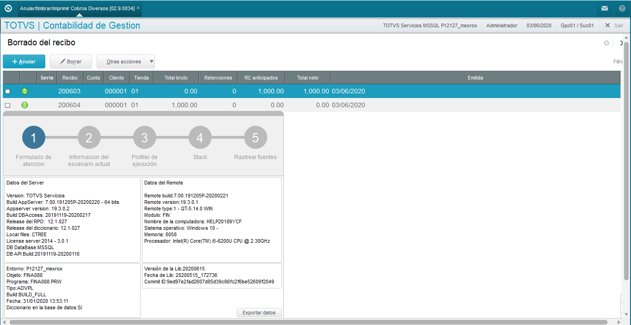The height and width of the screenshot is (325, 631).
Task: Click the Remote build line
Action: [186, 196]
